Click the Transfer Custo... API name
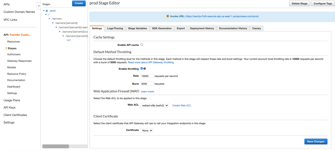The image size is (335, 151). click(20, 35)
